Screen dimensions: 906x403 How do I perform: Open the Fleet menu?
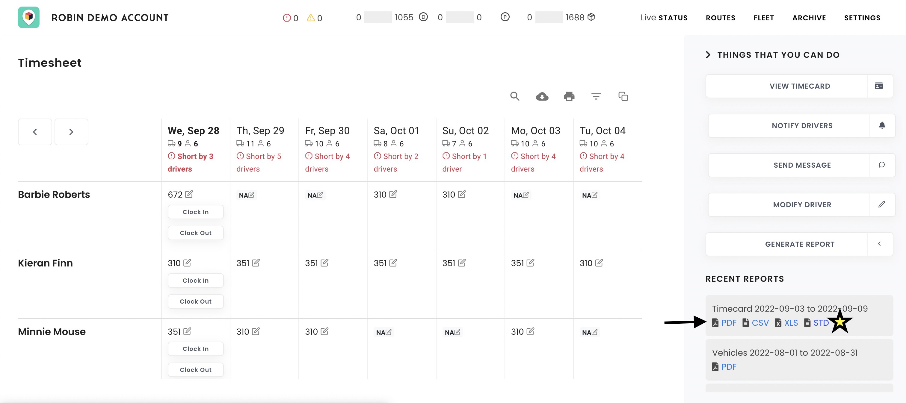(x=764, y=18)
